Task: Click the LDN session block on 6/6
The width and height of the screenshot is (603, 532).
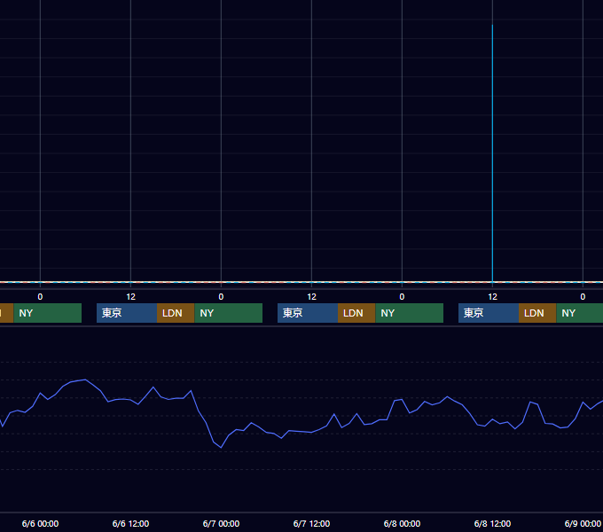Action: pyautogui.click(x=176, y=313)
